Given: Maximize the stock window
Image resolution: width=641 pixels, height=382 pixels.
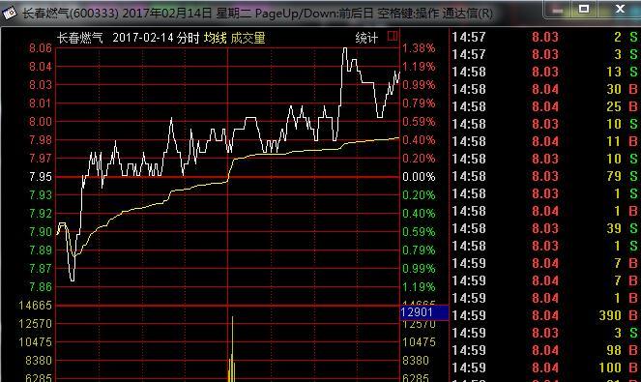Looking at the screenshot, I should [x=584, y=9].
